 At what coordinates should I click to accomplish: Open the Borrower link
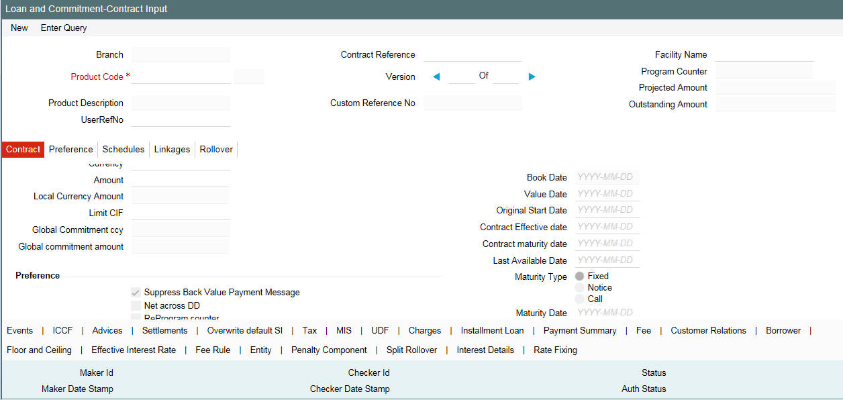pos(783,330)
